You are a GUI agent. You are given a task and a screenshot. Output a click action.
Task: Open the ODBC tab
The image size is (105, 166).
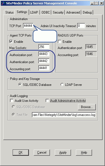click(46, 12)
